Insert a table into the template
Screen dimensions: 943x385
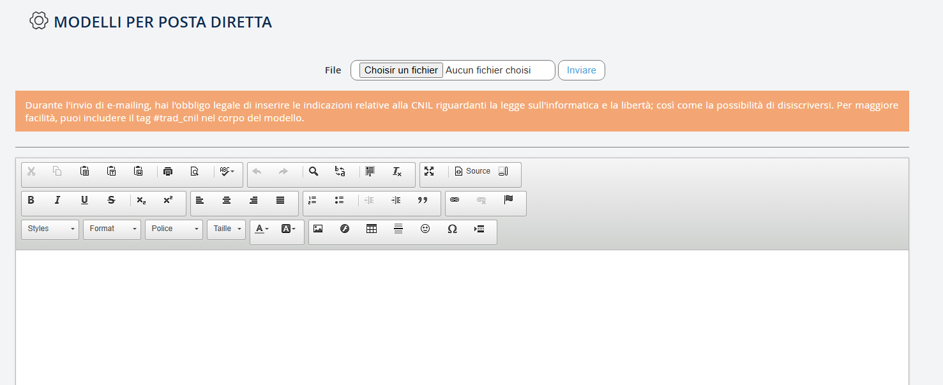372,229
